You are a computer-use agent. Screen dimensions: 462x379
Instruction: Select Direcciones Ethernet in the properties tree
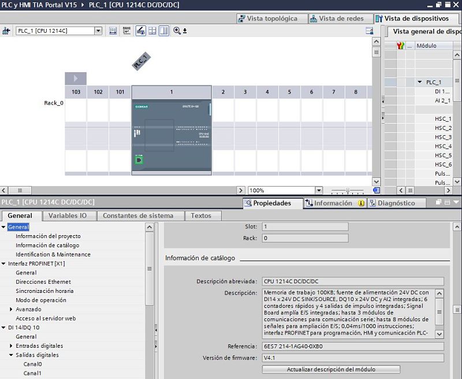point(43,282)
